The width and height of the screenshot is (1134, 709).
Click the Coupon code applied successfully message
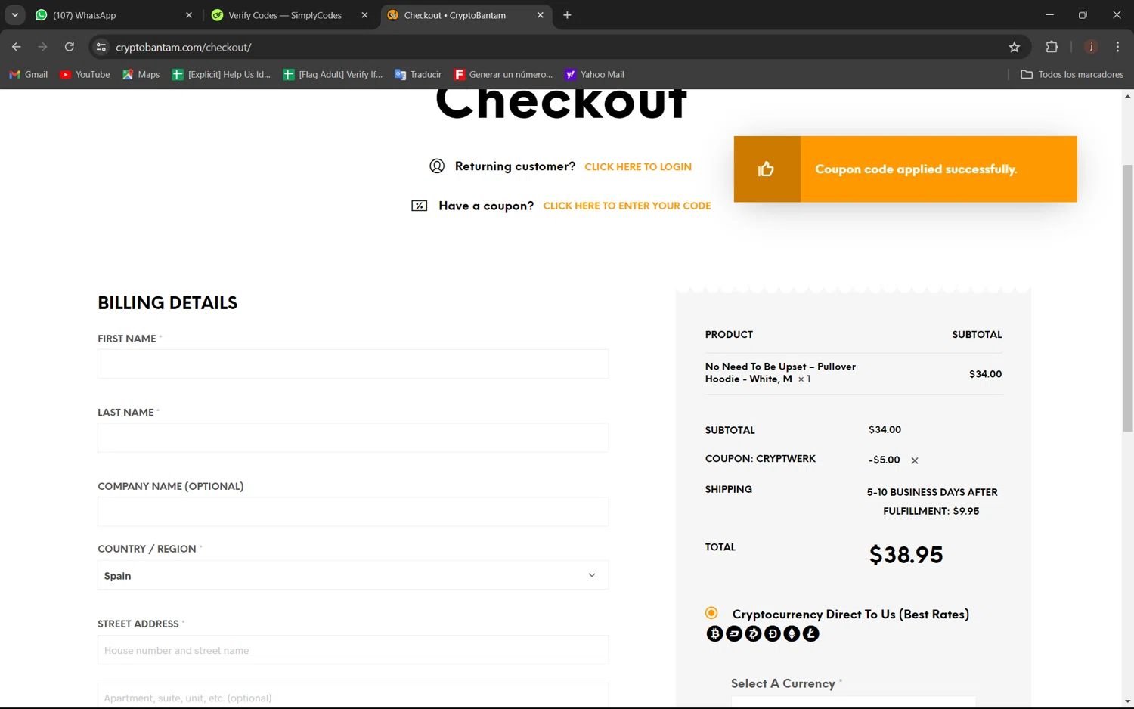pos(916,169)
